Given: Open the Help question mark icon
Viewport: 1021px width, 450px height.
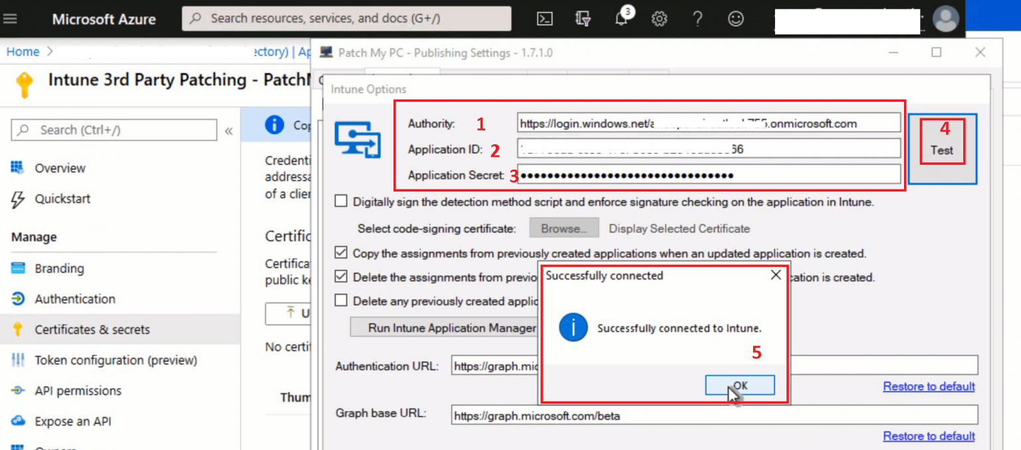Looking at the screenshot, I should point(697,19).
